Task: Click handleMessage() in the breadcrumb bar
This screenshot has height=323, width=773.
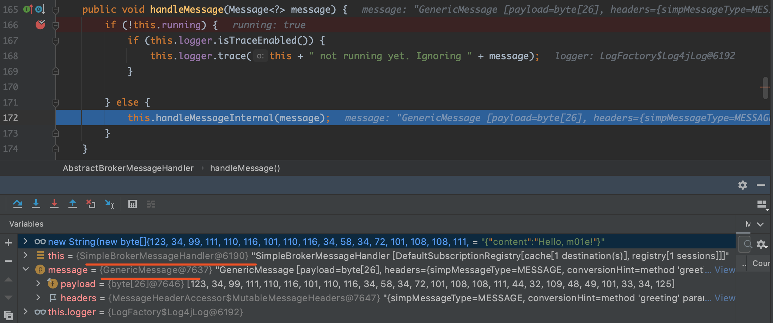Action: [x=245, y=168]
